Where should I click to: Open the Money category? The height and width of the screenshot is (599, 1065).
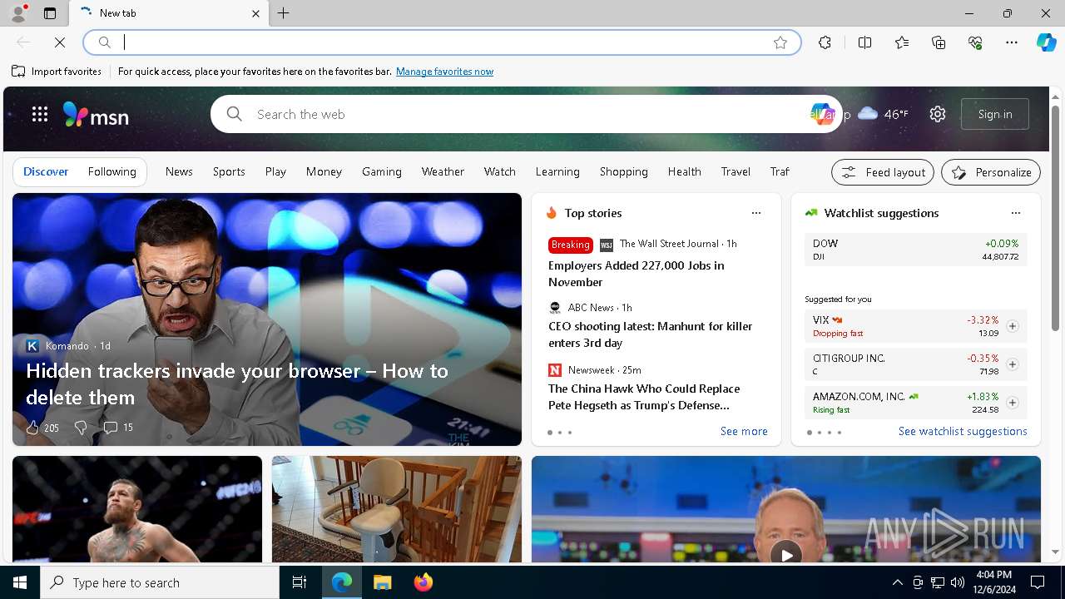324,171
